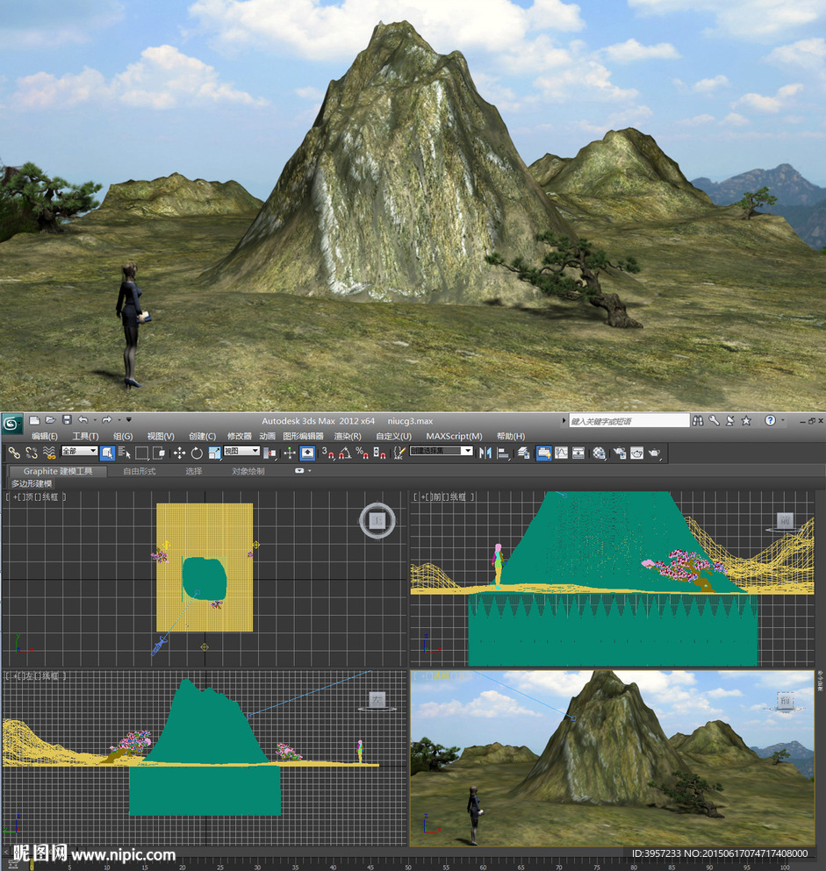This screenshot has width=826, height=871.
Task: Open the Curve Editor
Action: 560,453
